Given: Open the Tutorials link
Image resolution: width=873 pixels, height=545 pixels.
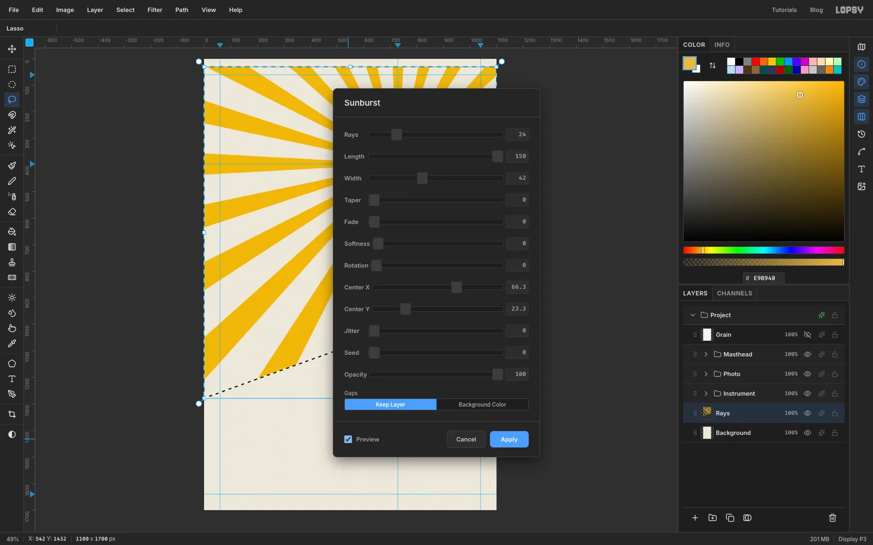Looking at the screenshot, I should click(784, 10).
